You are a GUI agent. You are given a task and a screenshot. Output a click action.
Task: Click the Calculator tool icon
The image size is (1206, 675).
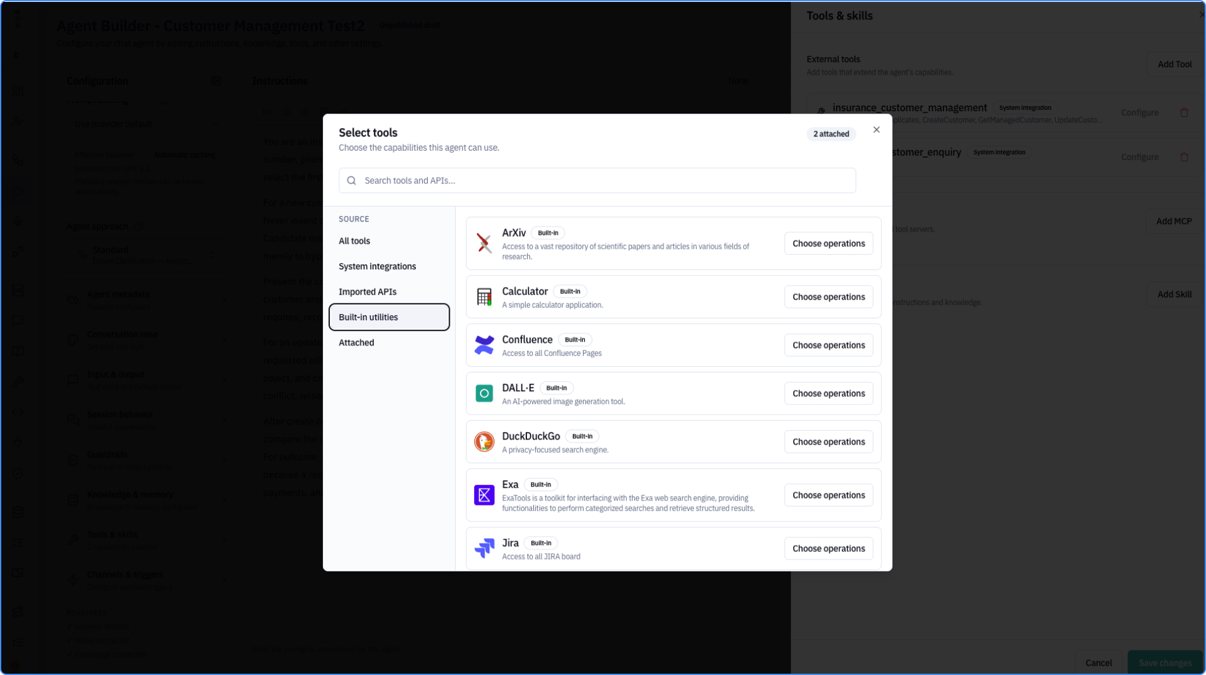pyautogui.click(x=484, y=297)
